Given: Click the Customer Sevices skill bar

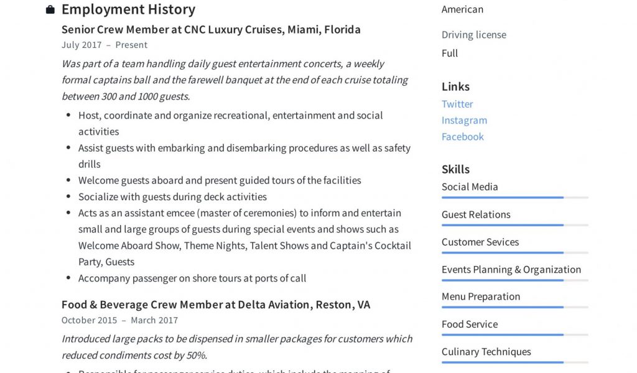Looking at the screenshot, I should pyautogui.click(x=514, y=252).
